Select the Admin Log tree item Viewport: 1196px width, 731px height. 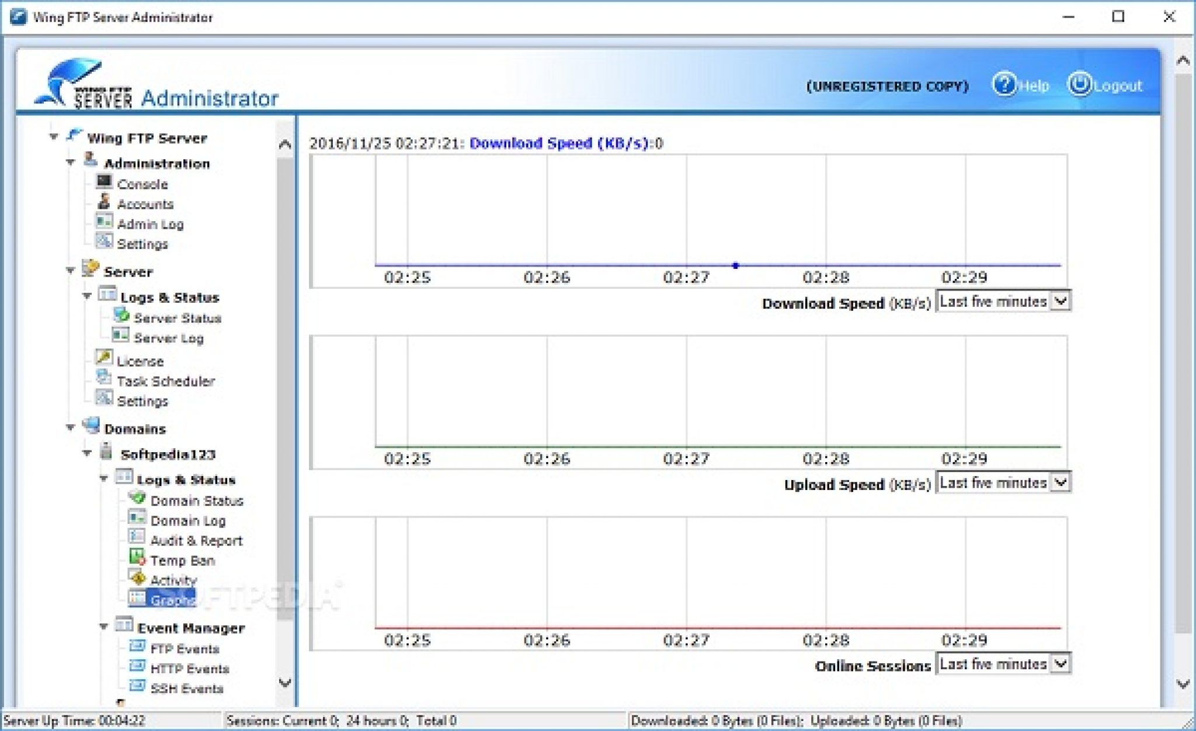(150, 225)
